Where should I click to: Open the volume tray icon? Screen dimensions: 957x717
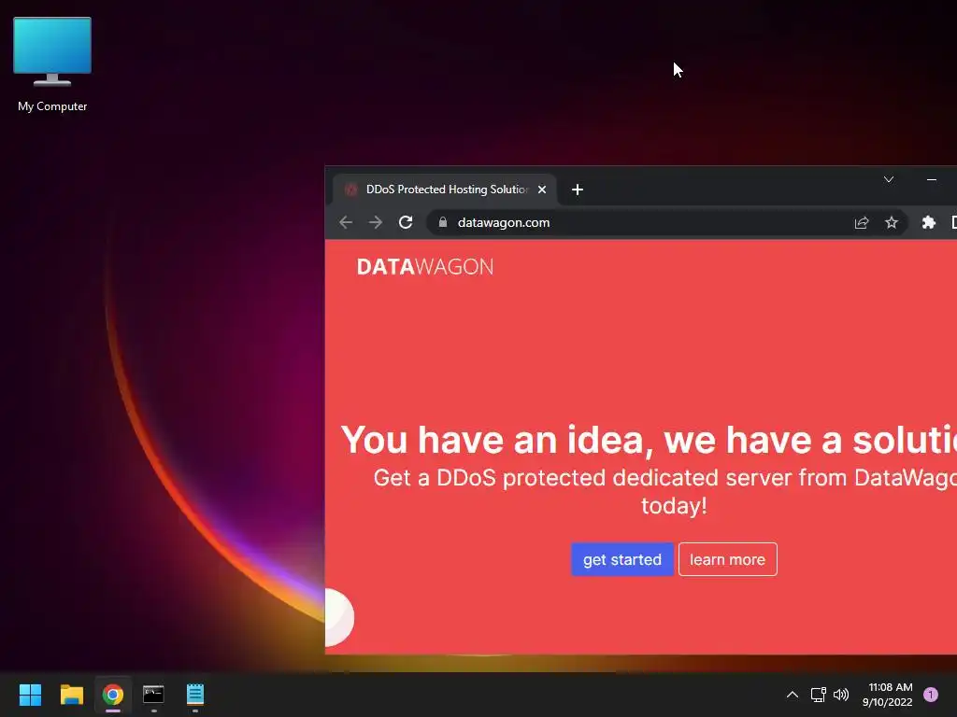[841, 695]
